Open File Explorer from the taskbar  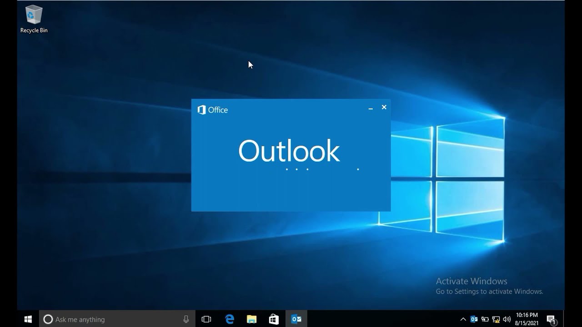coord(251,319)
